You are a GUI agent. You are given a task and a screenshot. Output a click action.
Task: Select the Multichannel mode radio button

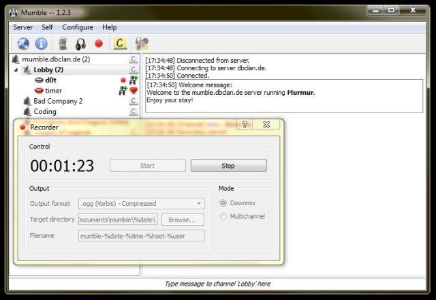tap(223, 216)
